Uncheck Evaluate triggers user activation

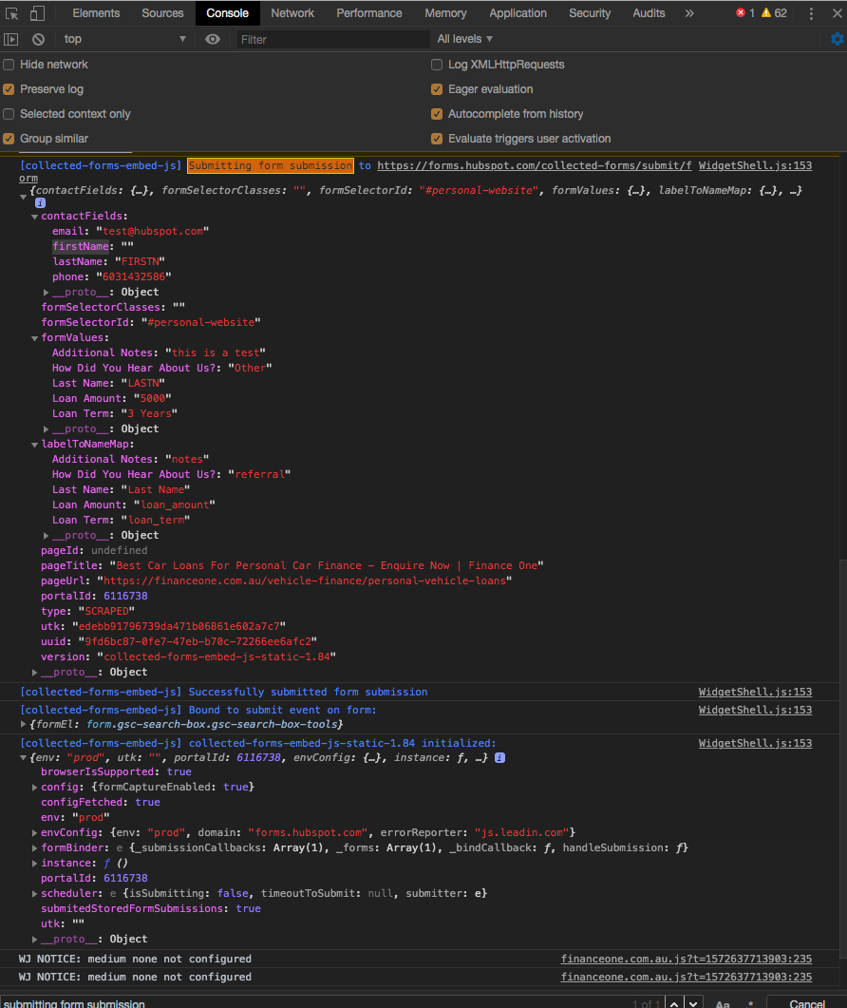437,138
